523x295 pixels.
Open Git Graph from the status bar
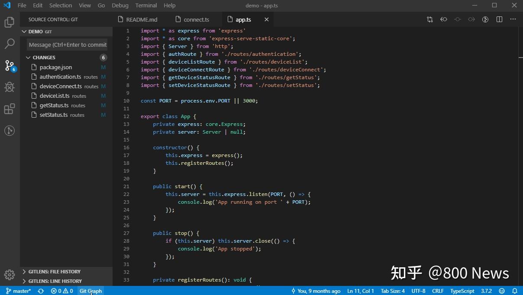pos(91,291)
